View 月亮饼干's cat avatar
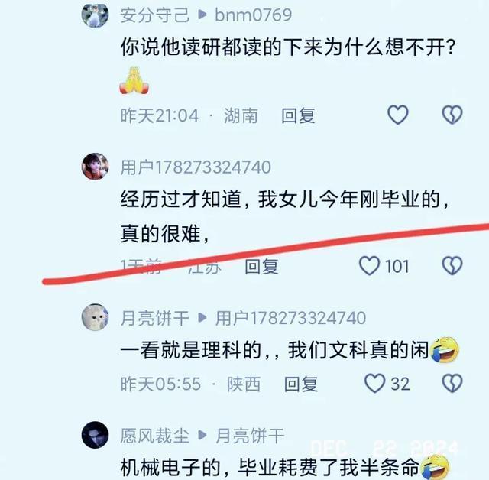 pyautogui.click(x=95, y=317)
